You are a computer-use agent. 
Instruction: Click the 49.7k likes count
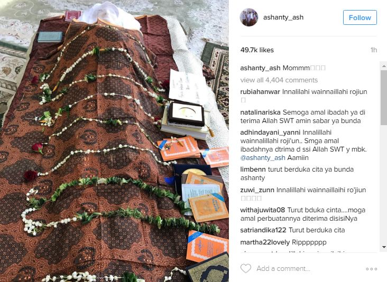(x=257, y=50)
